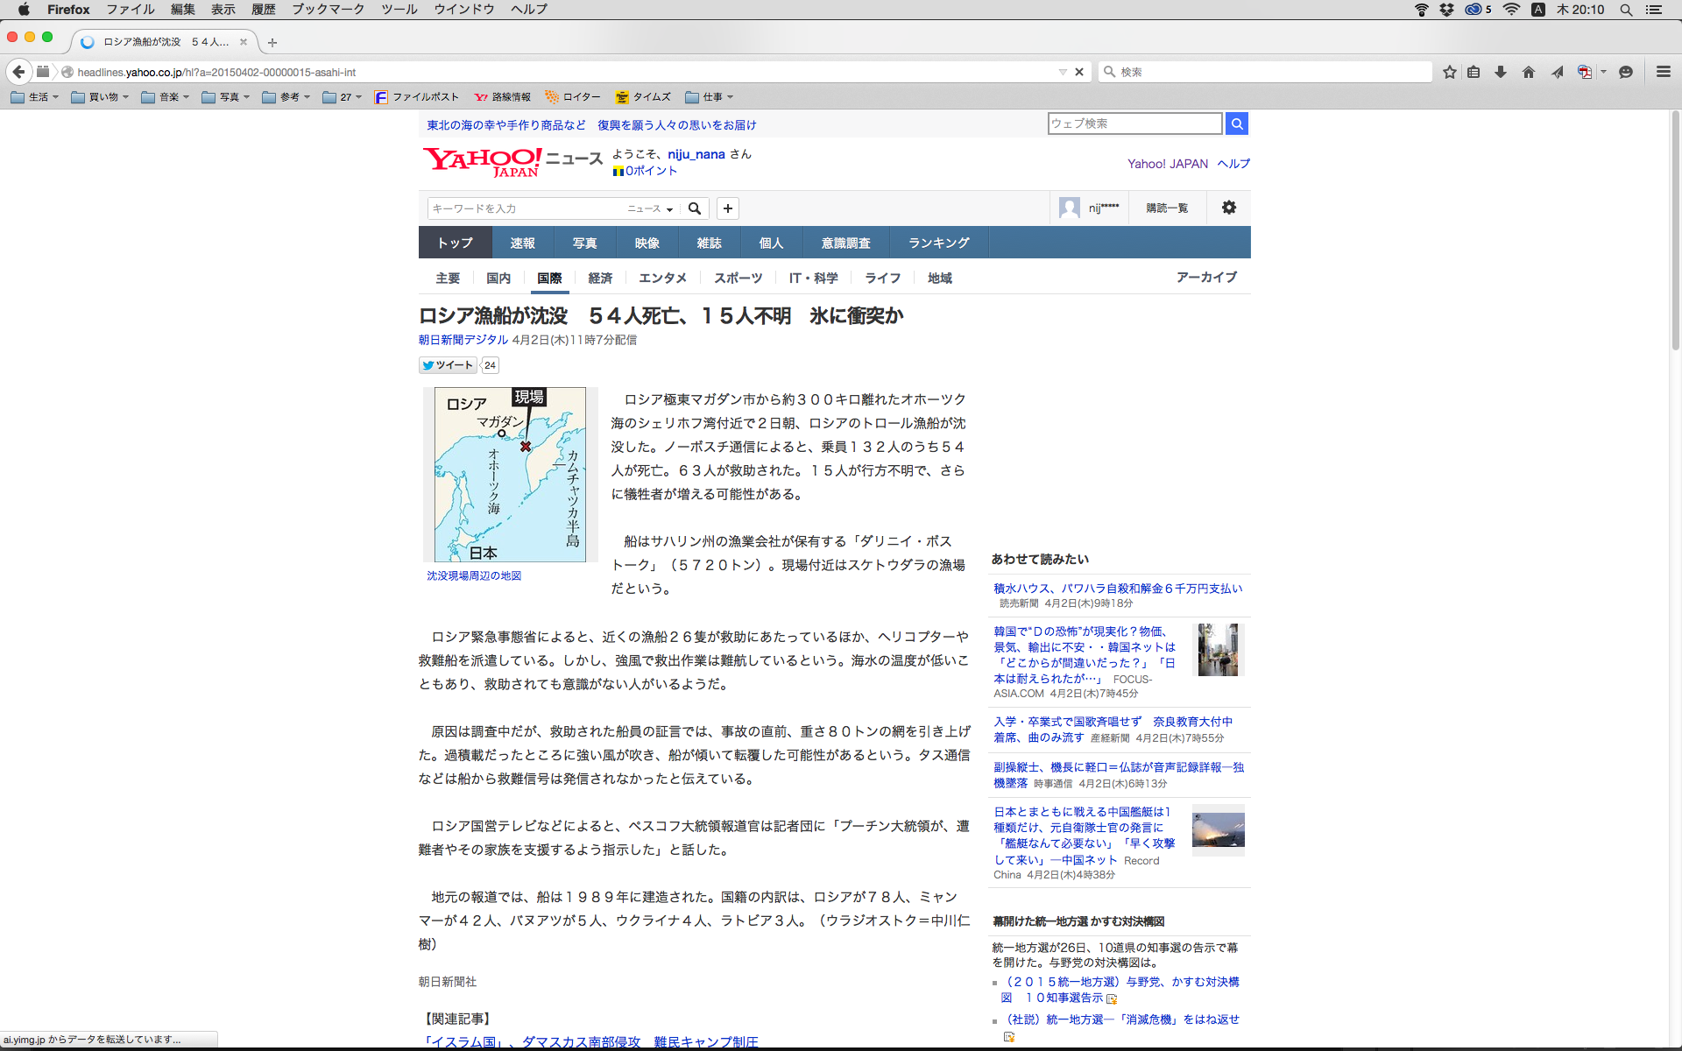Image resolution: width=1682 pixels, height=1051 pixels.
Task: Click the sinking site map thumbnail
Action: 510,474
